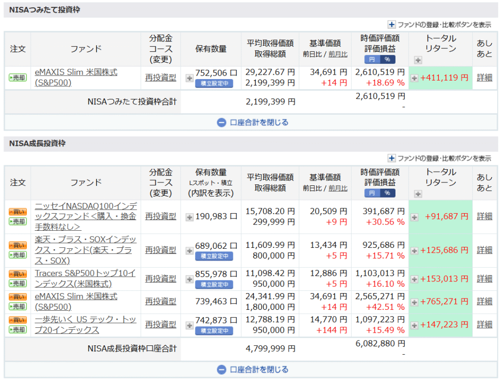Expand total return detail for +765,271 円
The height and width of the screenshot is (381, 500).
pos(414,302)
